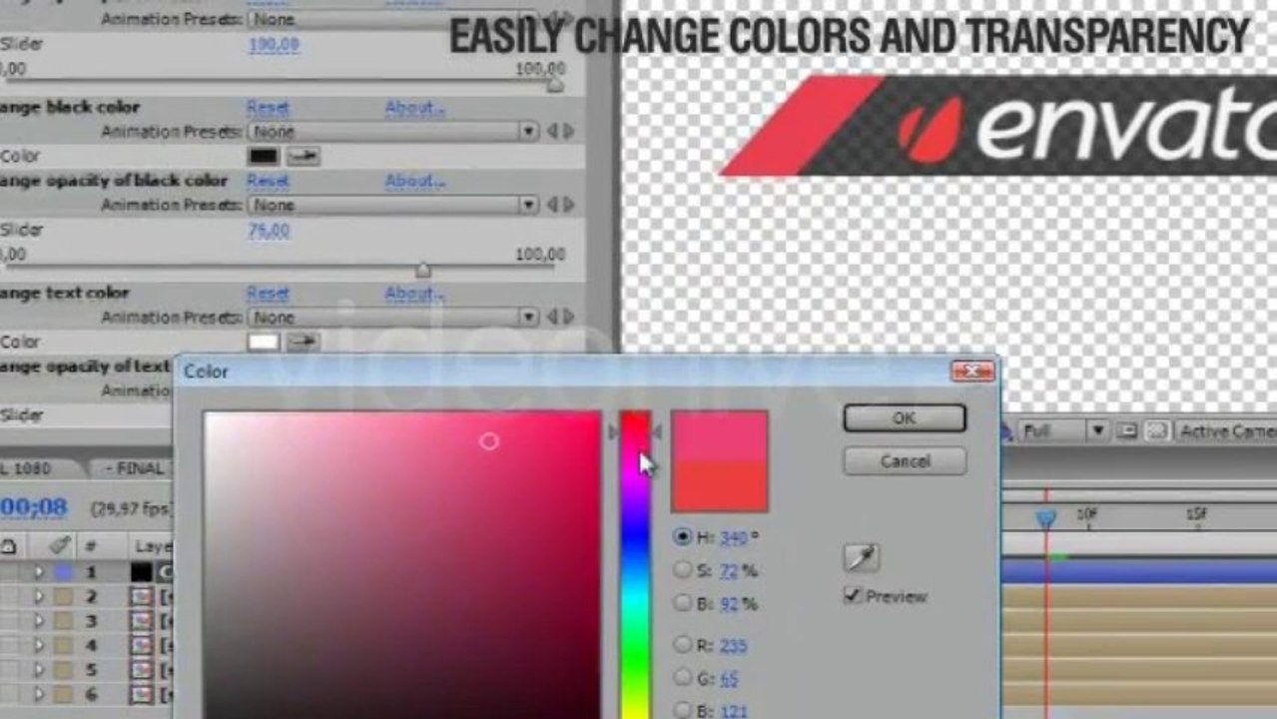Click the saturation-brightness color field
This screenshot has width=1277, height=719.
tap(402, 565)
